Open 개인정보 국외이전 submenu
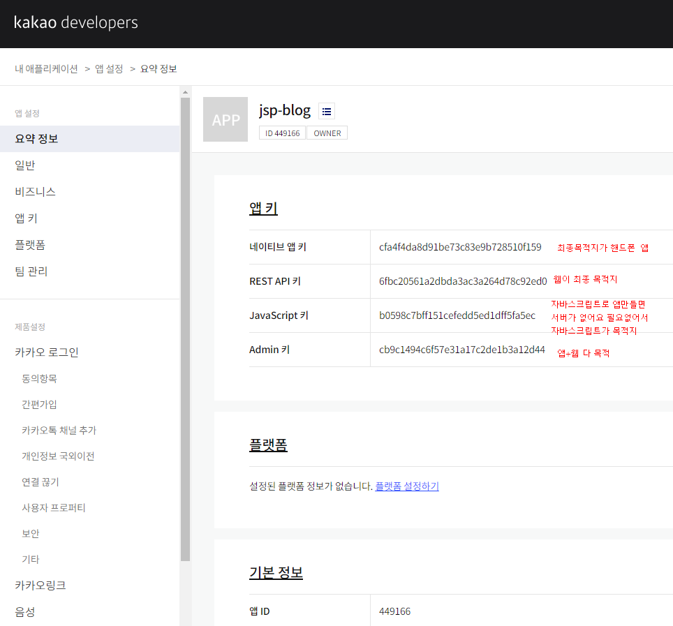Image resolution: width=673 pixels, height=626 pixels. coord(58,456)
